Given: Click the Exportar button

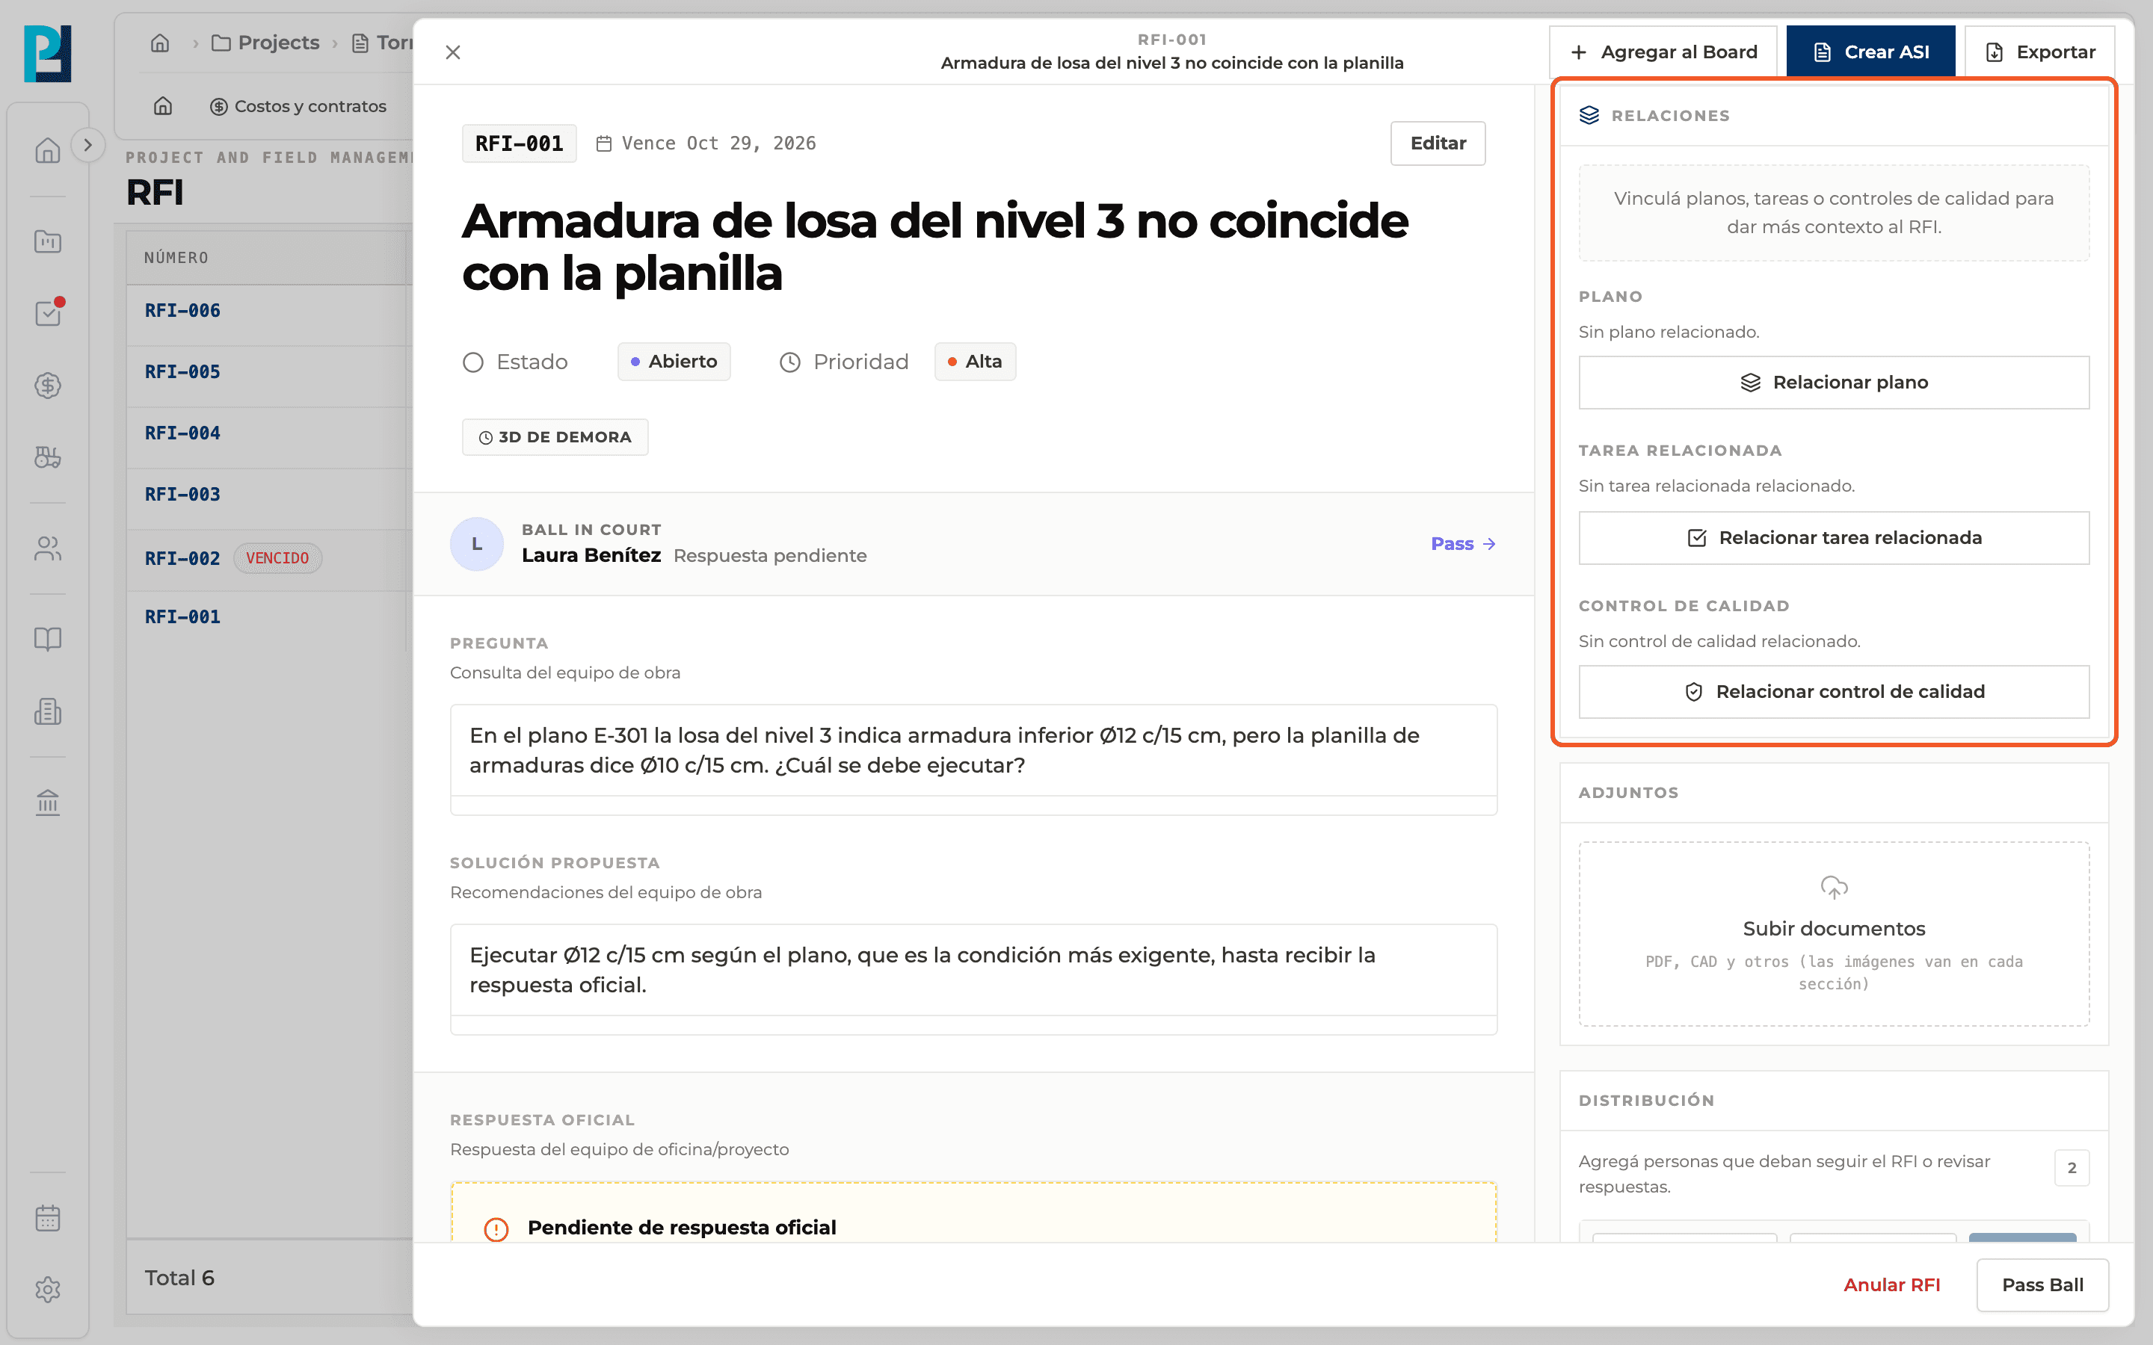Looking at the screenshot, I should 2040,52.
